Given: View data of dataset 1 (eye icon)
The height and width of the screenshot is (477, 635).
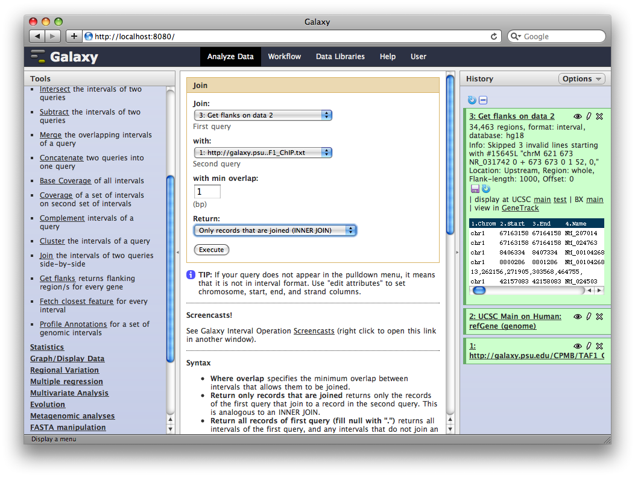Looking at the screenshot, I should tap(578, 346).
